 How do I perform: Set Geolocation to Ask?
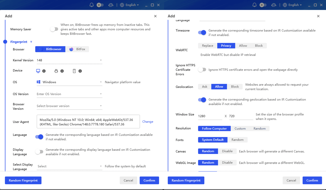pos(205,86)
